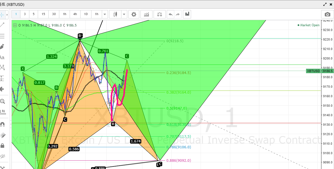Click the 0.586 pattern ratio label

[x=74, y=149]
